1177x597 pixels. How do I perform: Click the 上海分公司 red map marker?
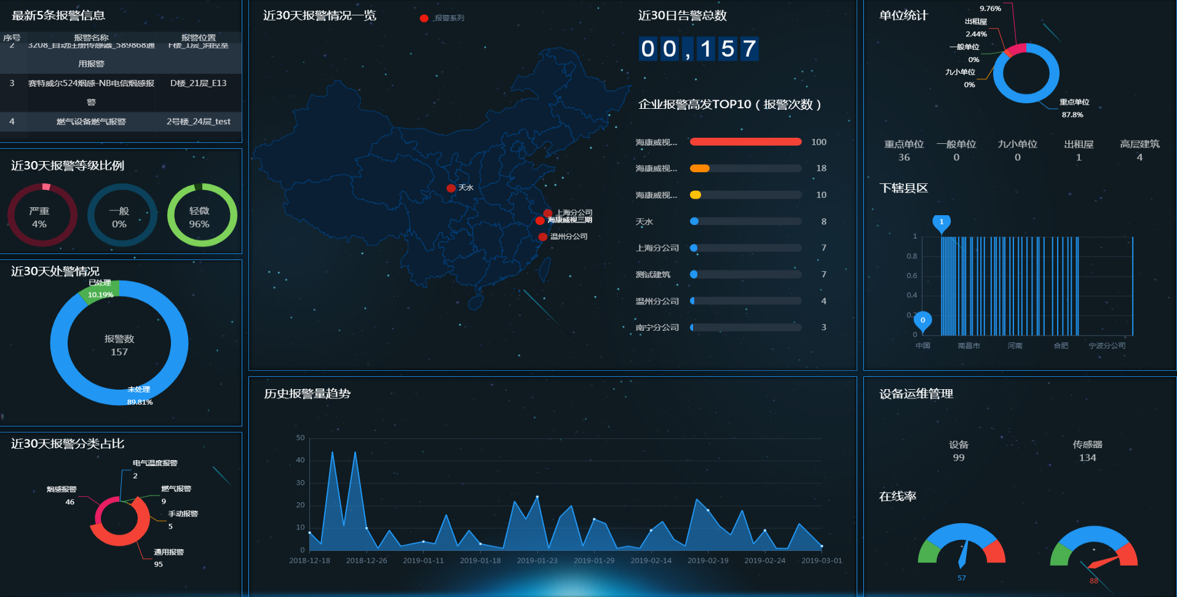(547, 213)
